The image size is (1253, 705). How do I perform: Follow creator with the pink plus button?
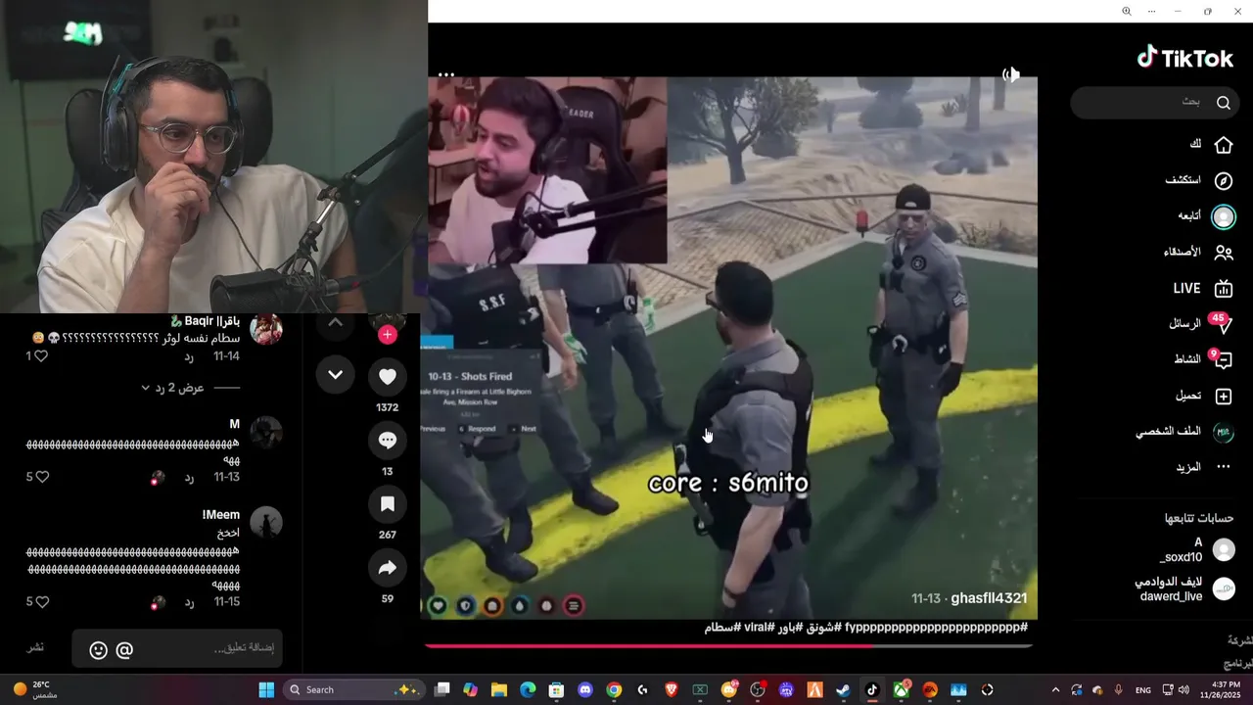(x=388, y=335)
